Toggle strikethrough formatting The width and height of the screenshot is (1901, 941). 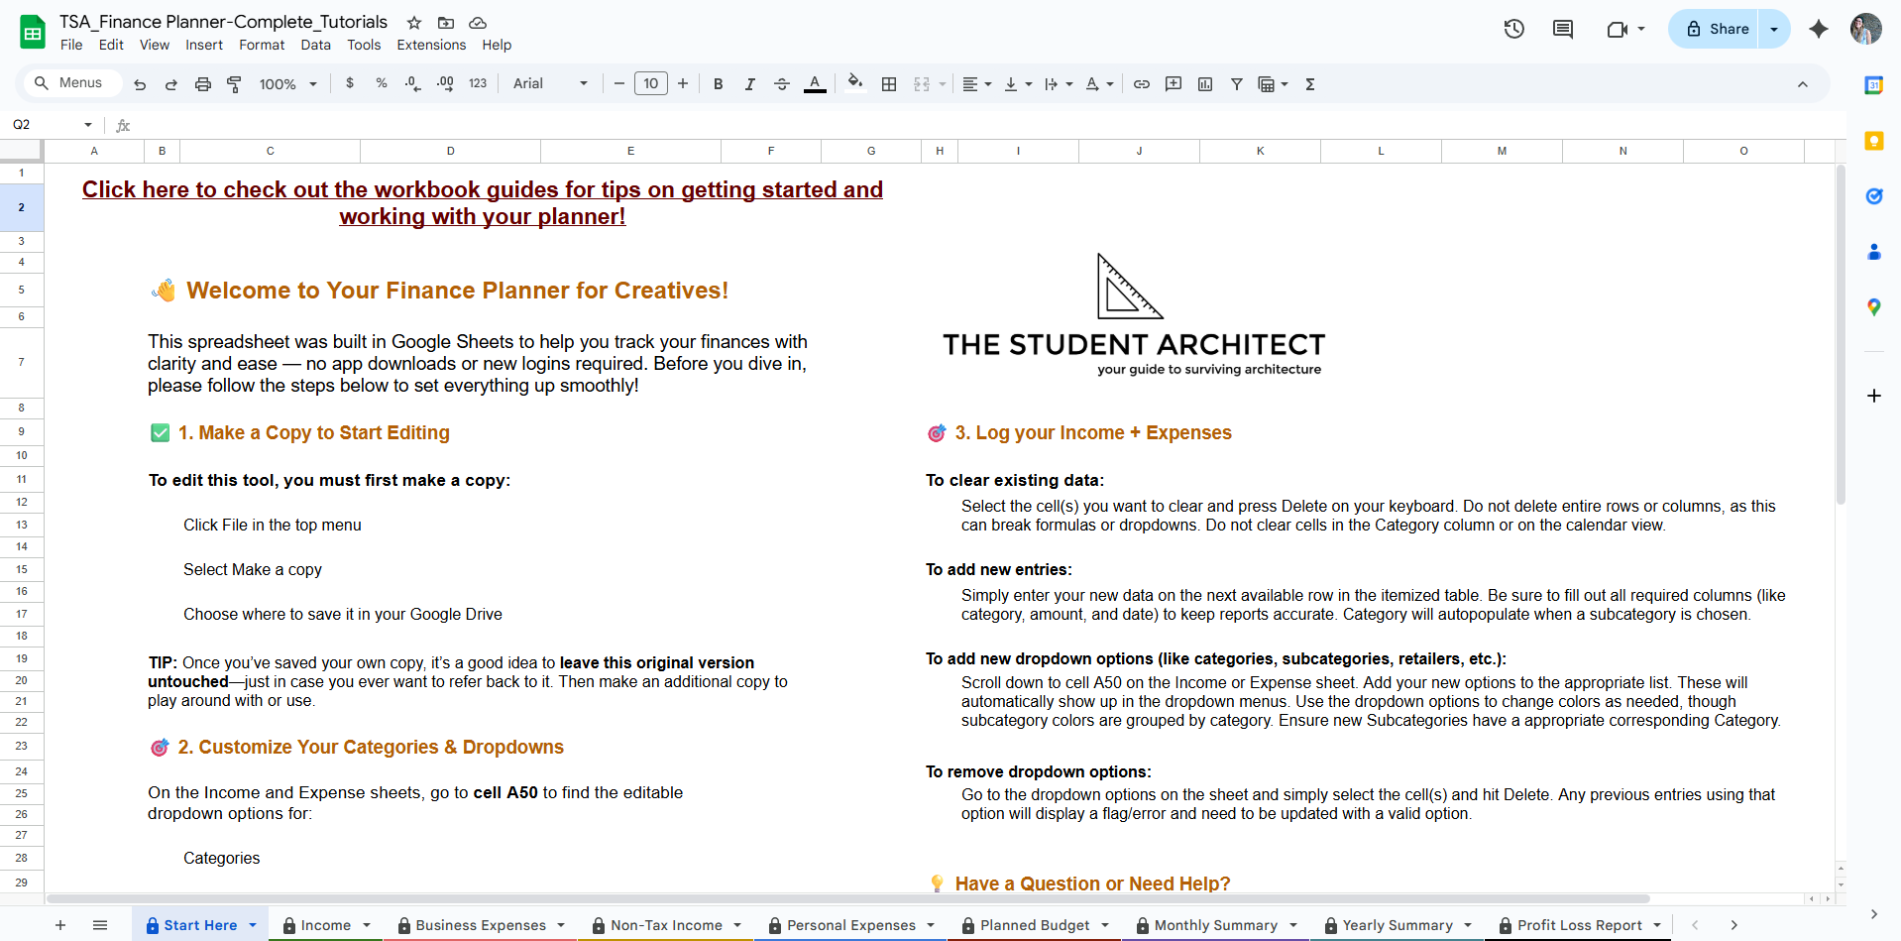tap(782, 84)
